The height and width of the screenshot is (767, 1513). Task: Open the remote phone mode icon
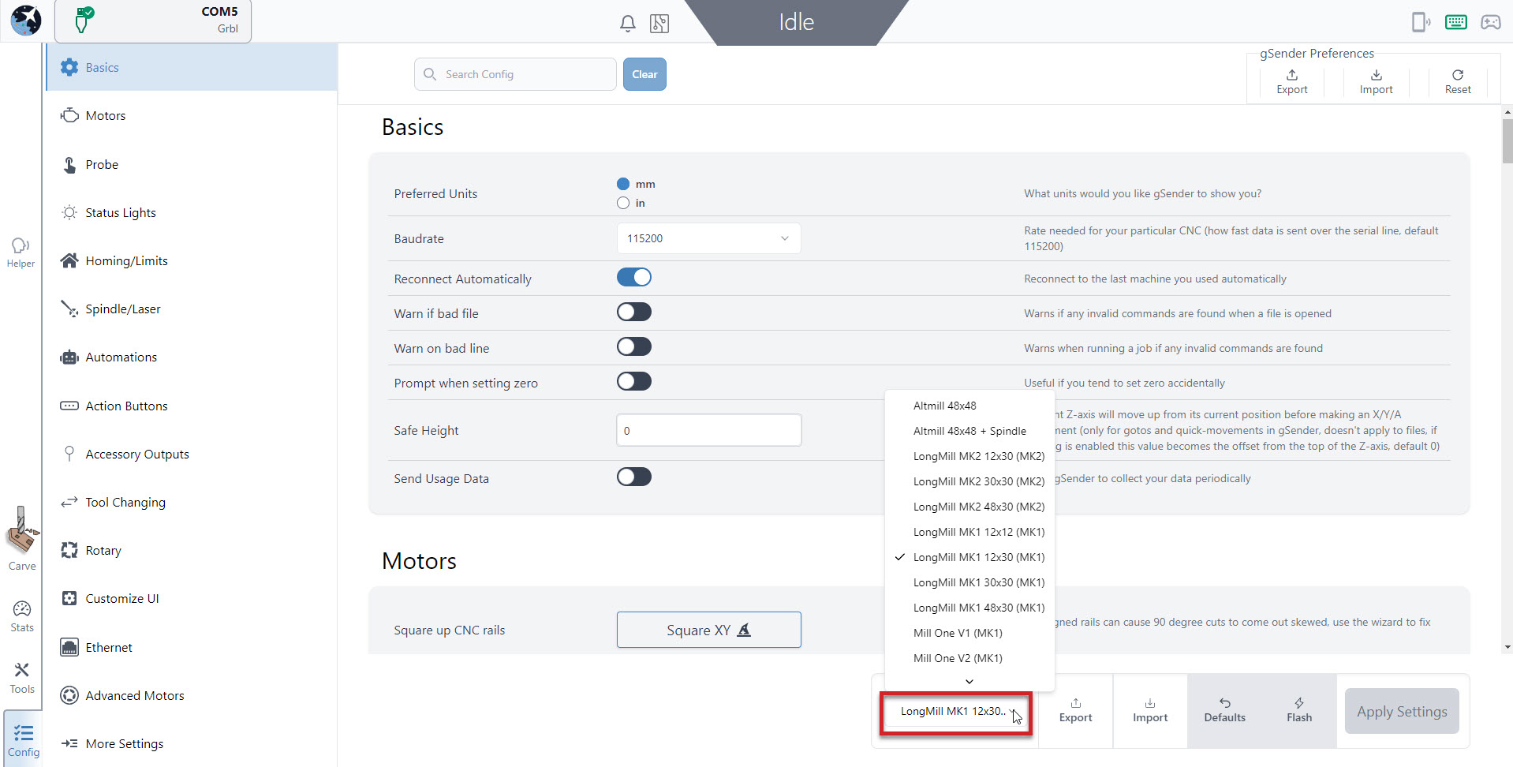pyautogui.click(x=1421, y=22)
